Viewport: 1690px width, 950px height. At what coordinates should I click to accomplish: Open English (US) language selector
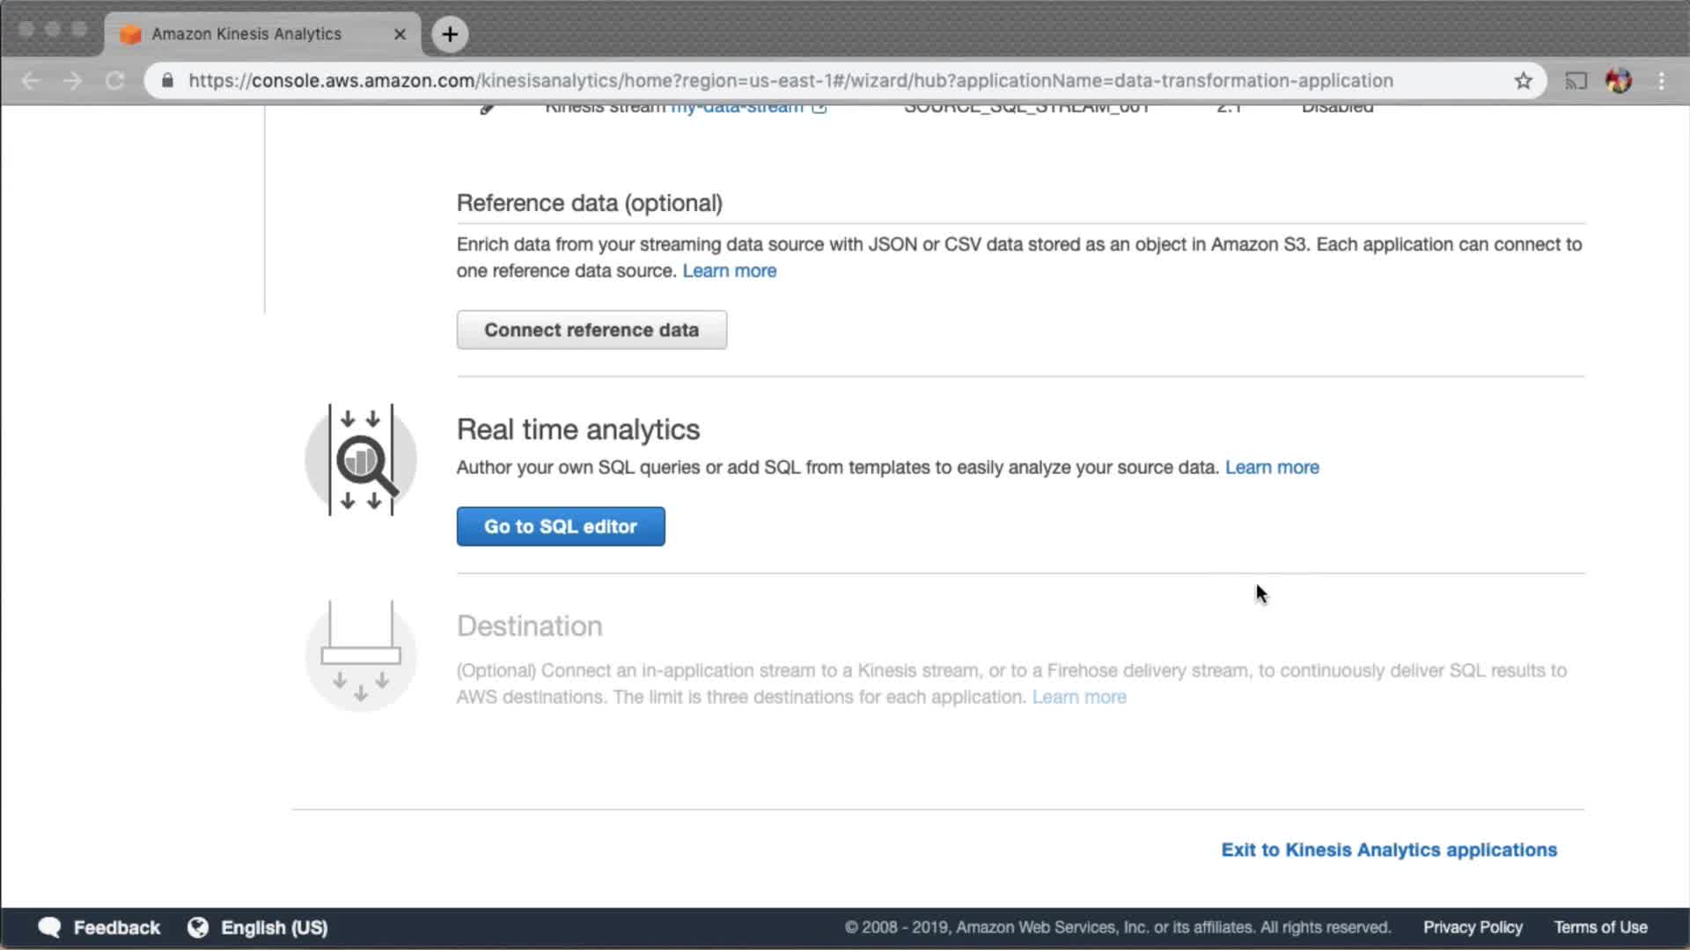point(258,927)
